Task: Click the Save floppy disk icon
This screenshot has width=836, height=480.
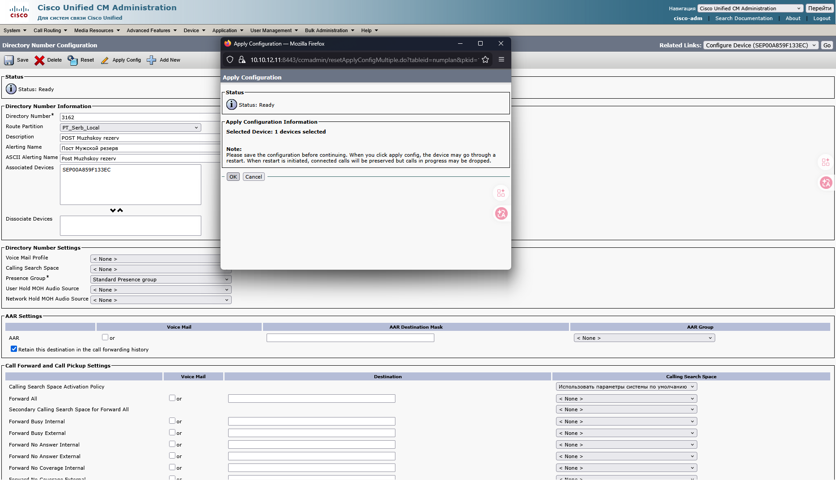Action: tap(9, 60)
